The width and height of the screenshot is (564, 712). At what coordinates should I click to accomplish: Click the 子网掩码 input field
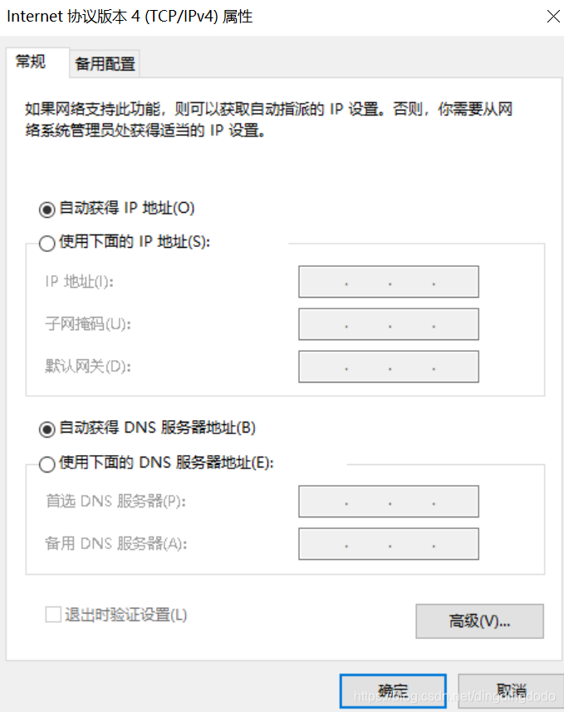tap(388, 324)
